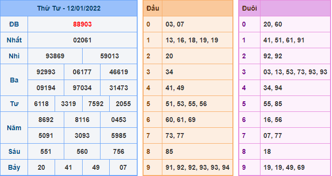The width and height of the screenshot is (332, 176).
Task: Select Đuôi row 2 values "92, 92"
Action: [x=273, y=56]
